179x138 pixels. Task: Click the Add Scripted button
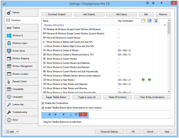(89, 14)
